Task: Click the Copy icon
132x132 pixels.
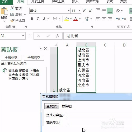Action: point(12,15)
